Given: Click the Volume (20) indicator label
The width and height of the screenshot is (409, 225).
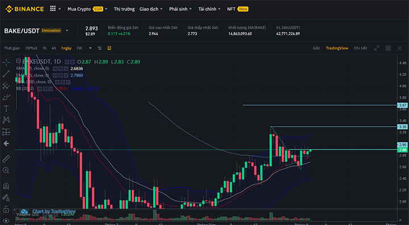Looking at the screenshot, I should [27, 214].
